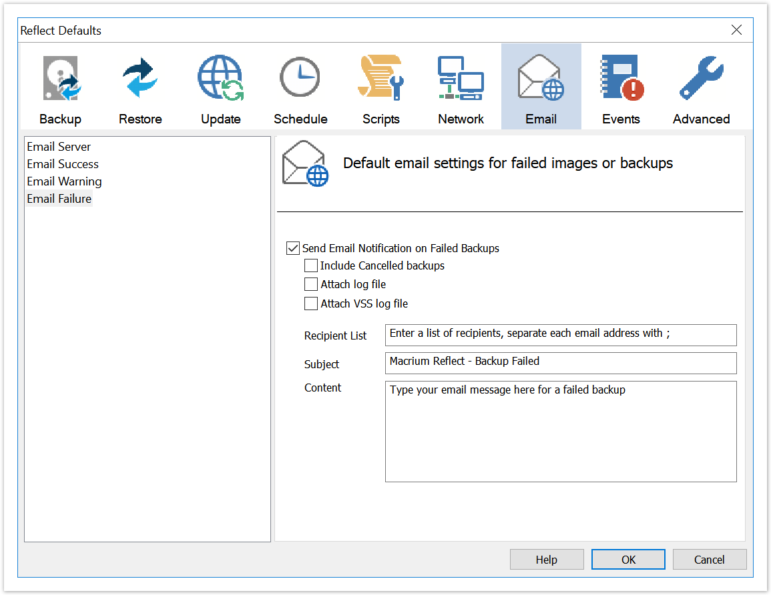
Task: Confirm settings with the OK button
Action: [628, 560]
